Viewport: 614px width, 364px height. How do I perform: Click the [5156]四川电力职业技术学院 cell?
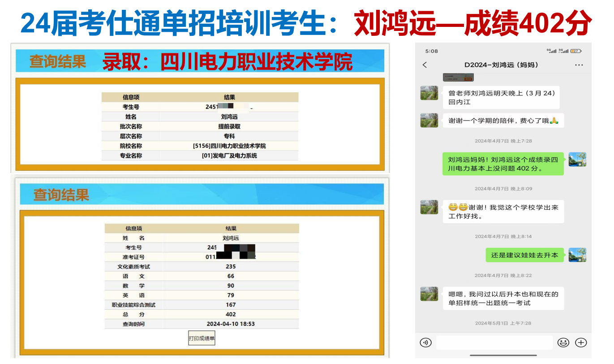[229, 146]
